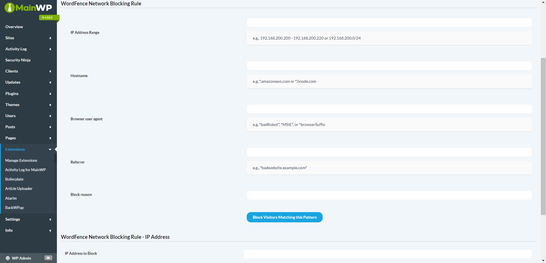Expand the Sites menu arrow
546x263 pixels.
(50, 38)
